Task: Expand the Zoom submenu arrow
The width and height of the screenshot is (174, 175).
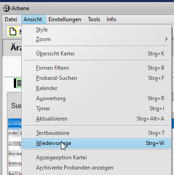Action: coord(166,39)
